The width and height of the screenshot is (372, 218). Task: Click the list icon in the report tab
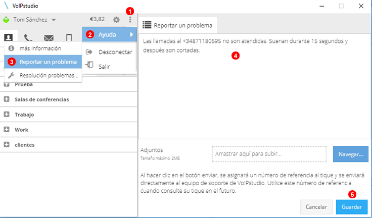(147, 25)
